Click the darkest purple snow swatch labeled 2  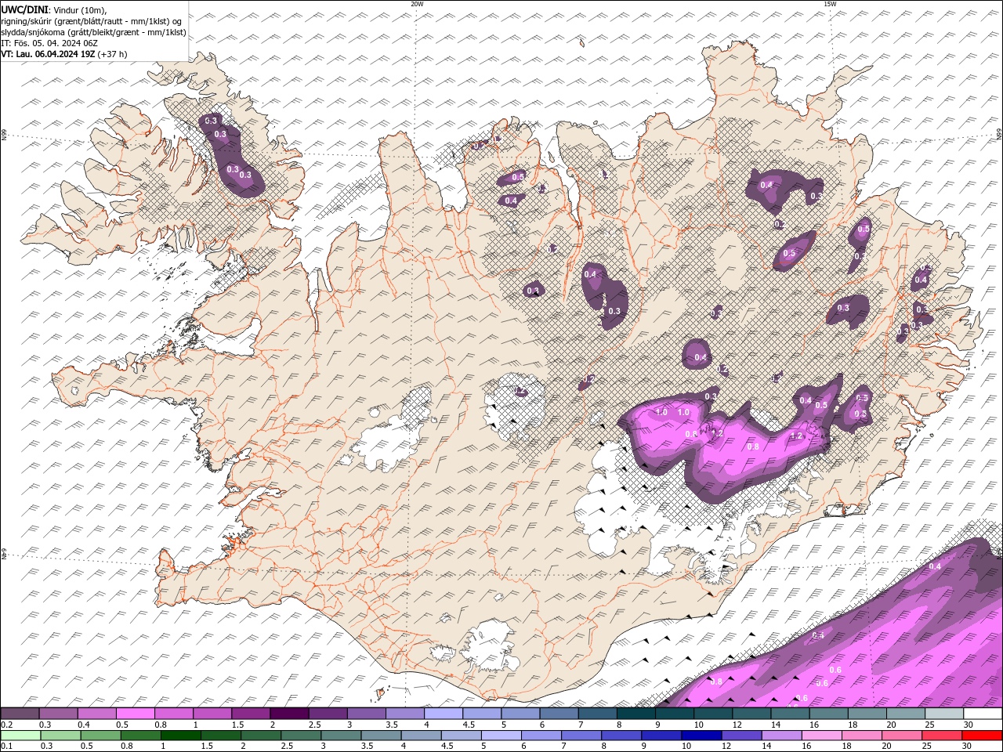289,714
